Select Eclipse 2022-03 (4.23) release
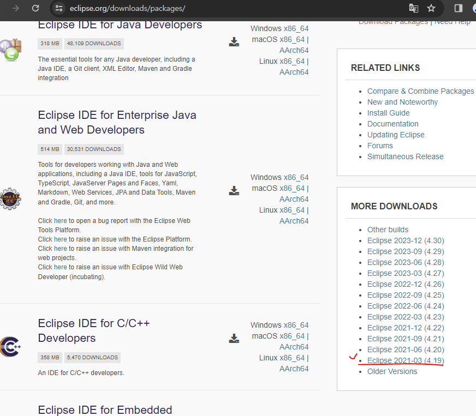 (x=406, y=317)
